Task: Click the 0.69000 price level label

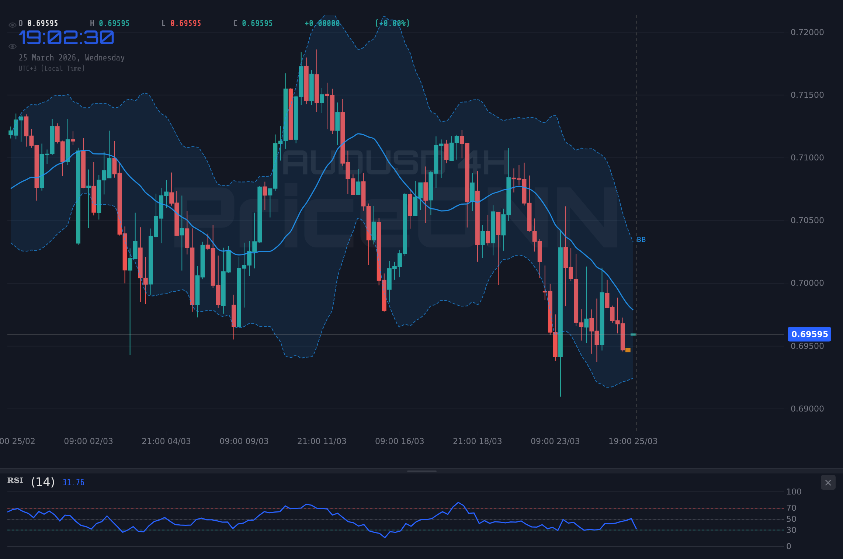Action: (x=804, y=408)
